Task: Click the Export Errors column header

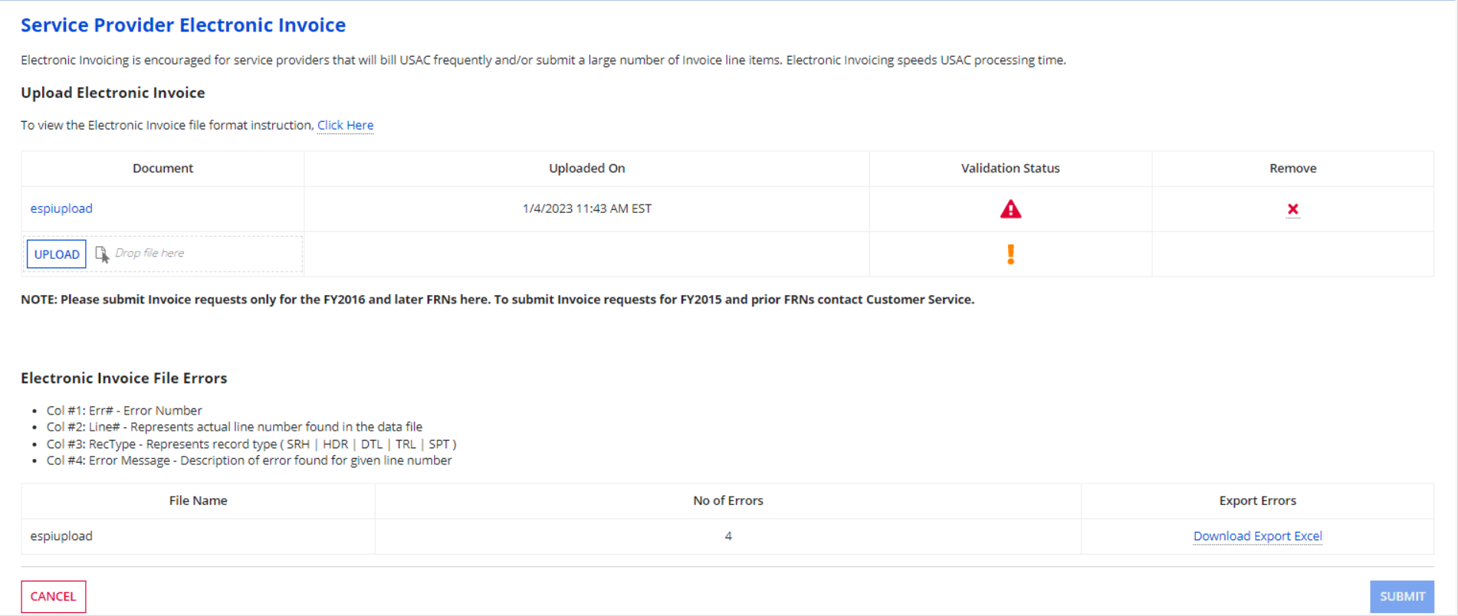Action: [x=1257, y=500]
